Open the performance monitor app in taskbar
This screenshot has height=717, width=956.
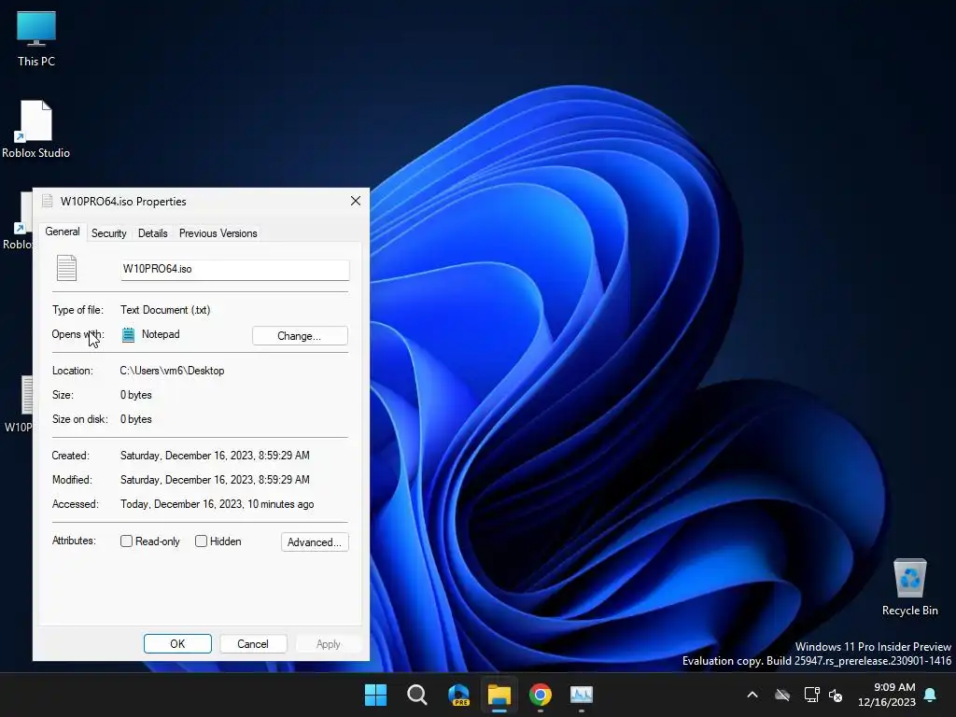(x=582, y=695)
